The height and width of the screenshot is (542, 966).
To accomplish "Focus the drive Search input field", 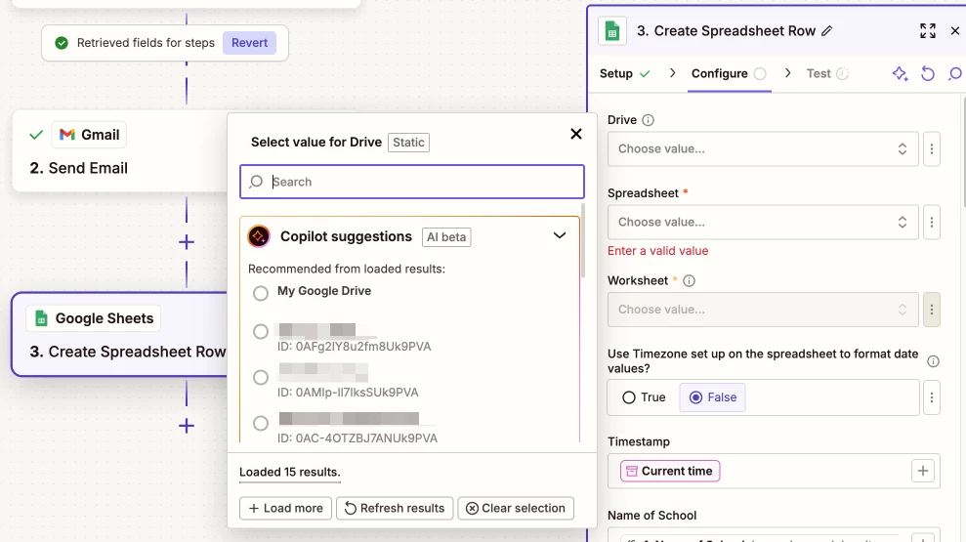I will coord(412,182).
